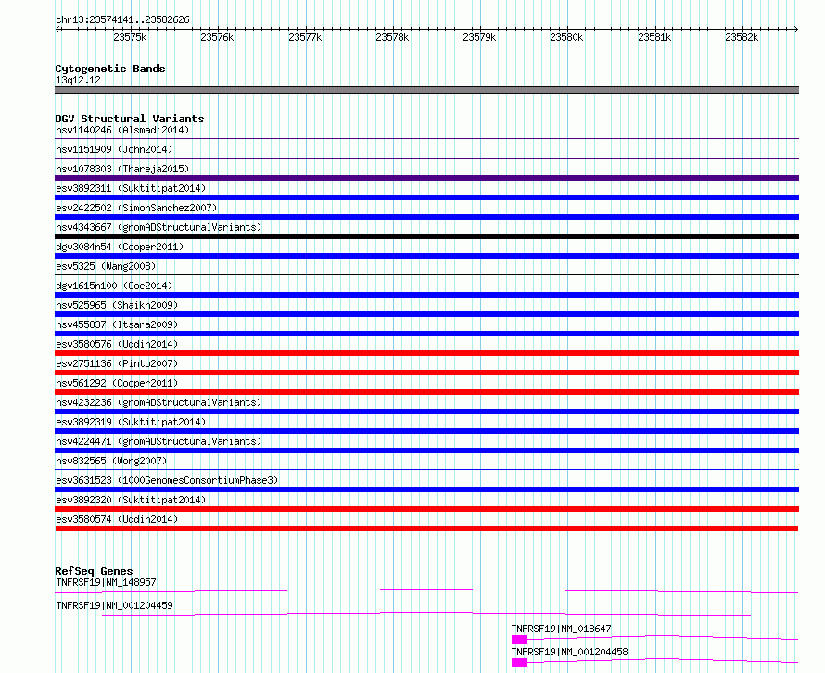Screen dimensions: 825x673
Task: Open variant nsv1140246 (Alsmadi2014)
Action: click(x=122, y=130)
